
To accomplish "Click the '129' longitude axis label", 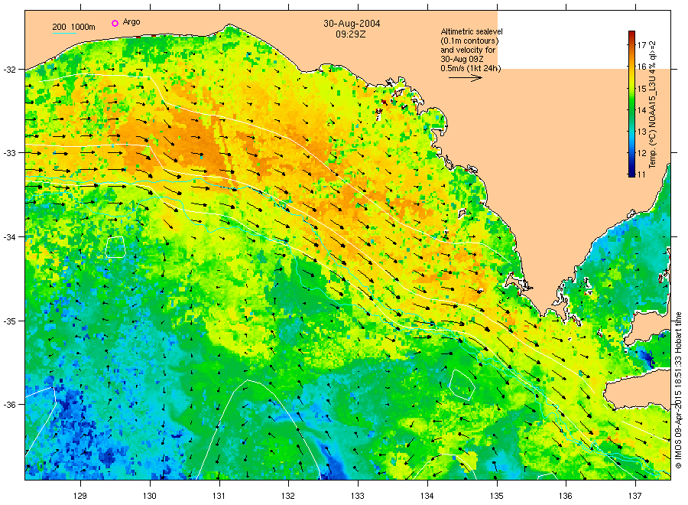I will (80, 496).
